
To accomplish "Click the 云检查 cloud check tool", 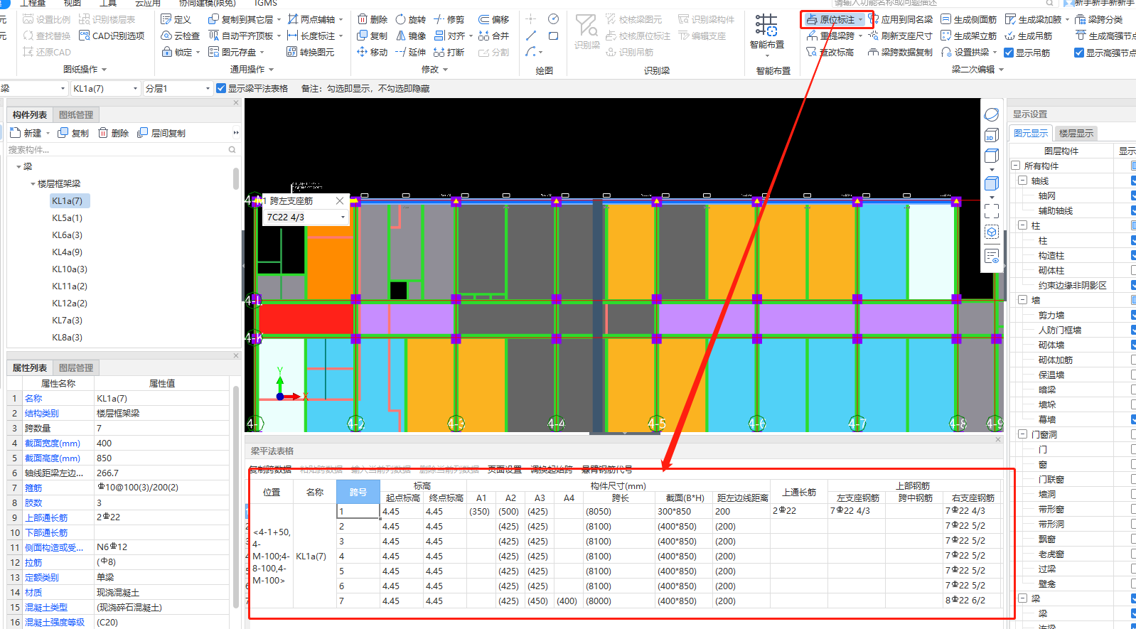I will click(180, 36).
